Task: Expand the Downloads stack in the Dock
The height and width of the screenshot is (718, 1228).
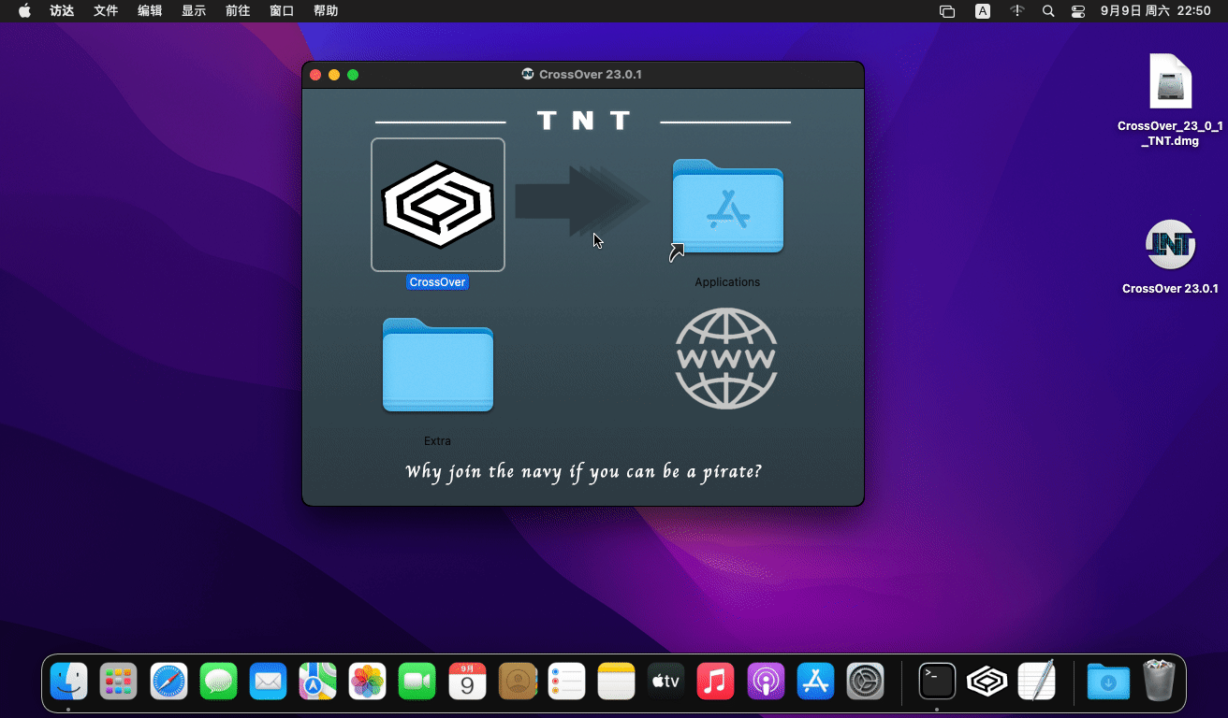Action: pos(1108,682)
